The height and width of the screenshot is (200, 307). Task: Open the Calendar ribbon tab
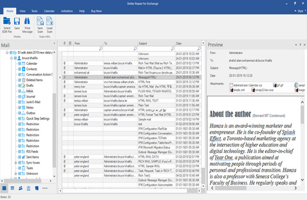pos(49,11)
